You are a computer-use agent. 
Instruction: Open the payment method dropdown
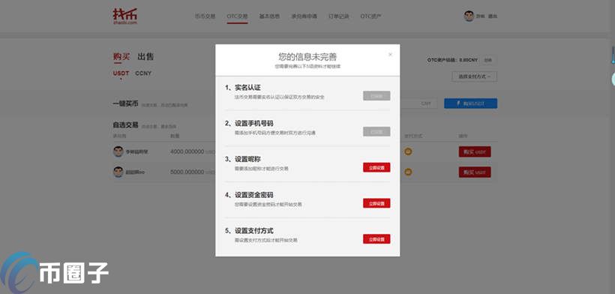tap(474, 76)
